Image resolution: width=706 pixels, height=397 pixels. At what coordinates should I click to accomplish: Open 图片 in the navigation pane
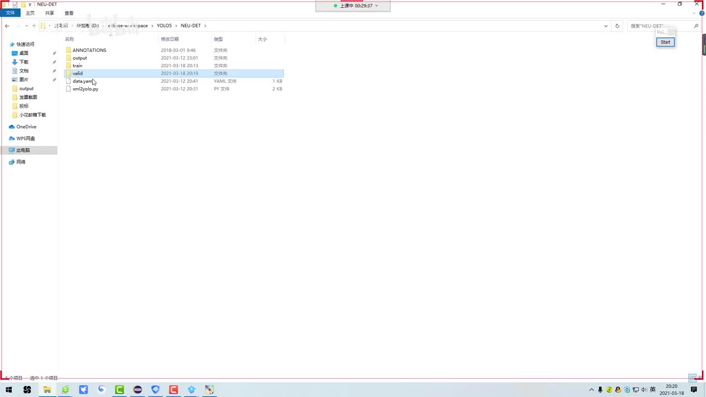24,80
